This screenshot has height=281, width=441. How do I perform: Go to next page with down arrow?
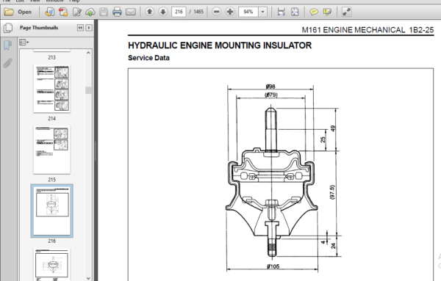[x=163, y=12]
